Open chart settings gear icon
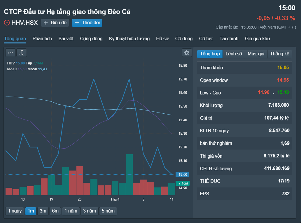The width and height of the screenshot is (301, 223). pyautogui.click(x=187, y=52)
